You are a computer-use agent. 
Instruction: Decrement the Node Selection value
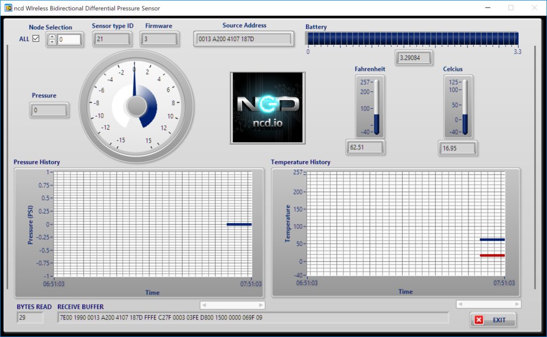point(52,42)
